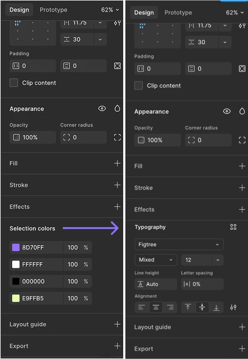Add an Export setting in right panel
Screen dimensions: 248x359
242,349
